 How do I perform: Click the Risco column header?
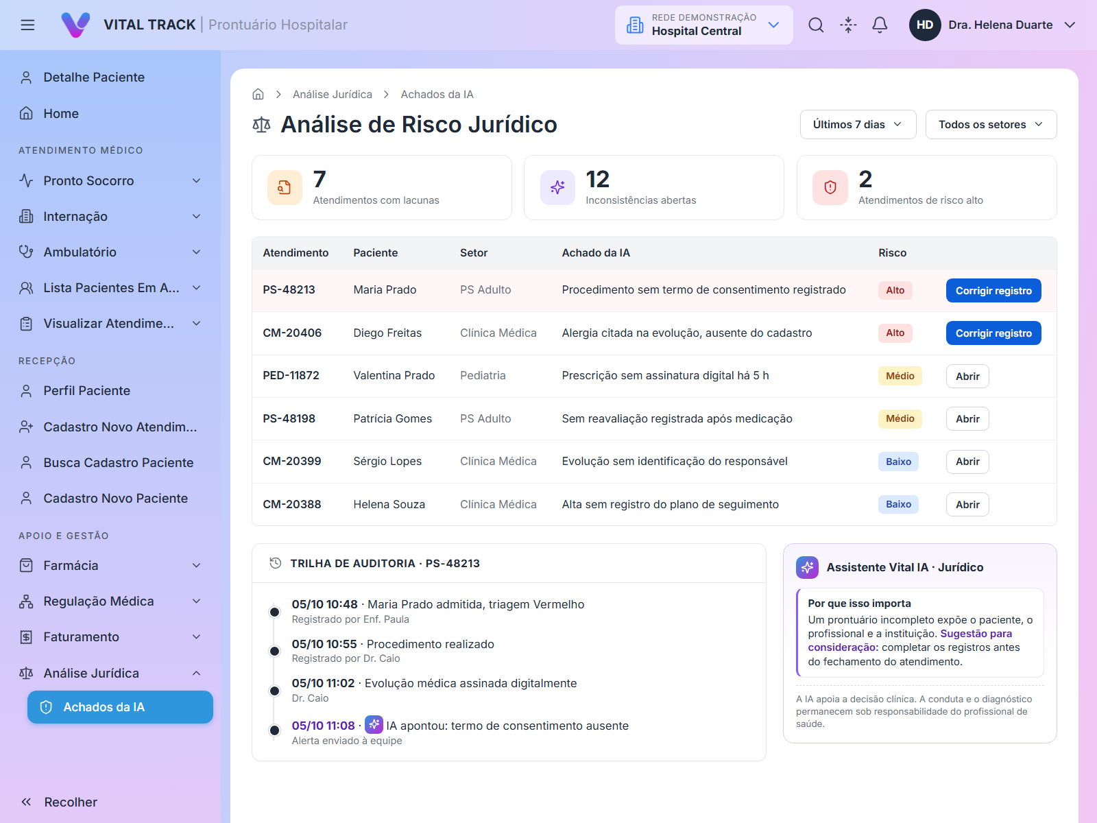coord(892,253)
